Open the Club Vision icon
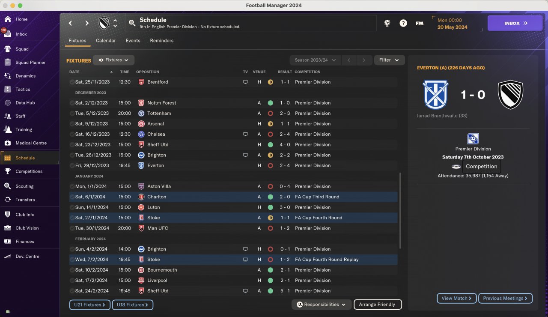Viewport: 548px width, 317px height. [x=8, y=228]
